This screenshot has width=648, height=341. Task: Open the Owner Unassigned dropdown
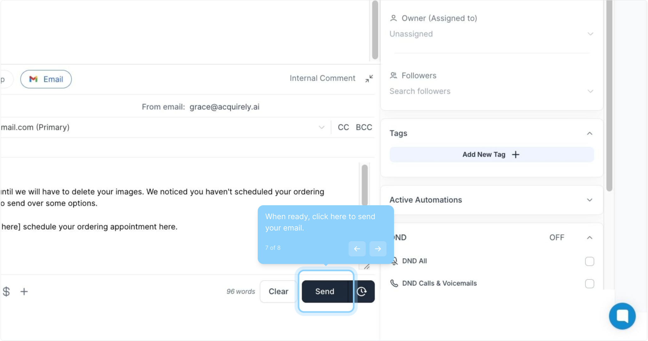tap(590, 34)
